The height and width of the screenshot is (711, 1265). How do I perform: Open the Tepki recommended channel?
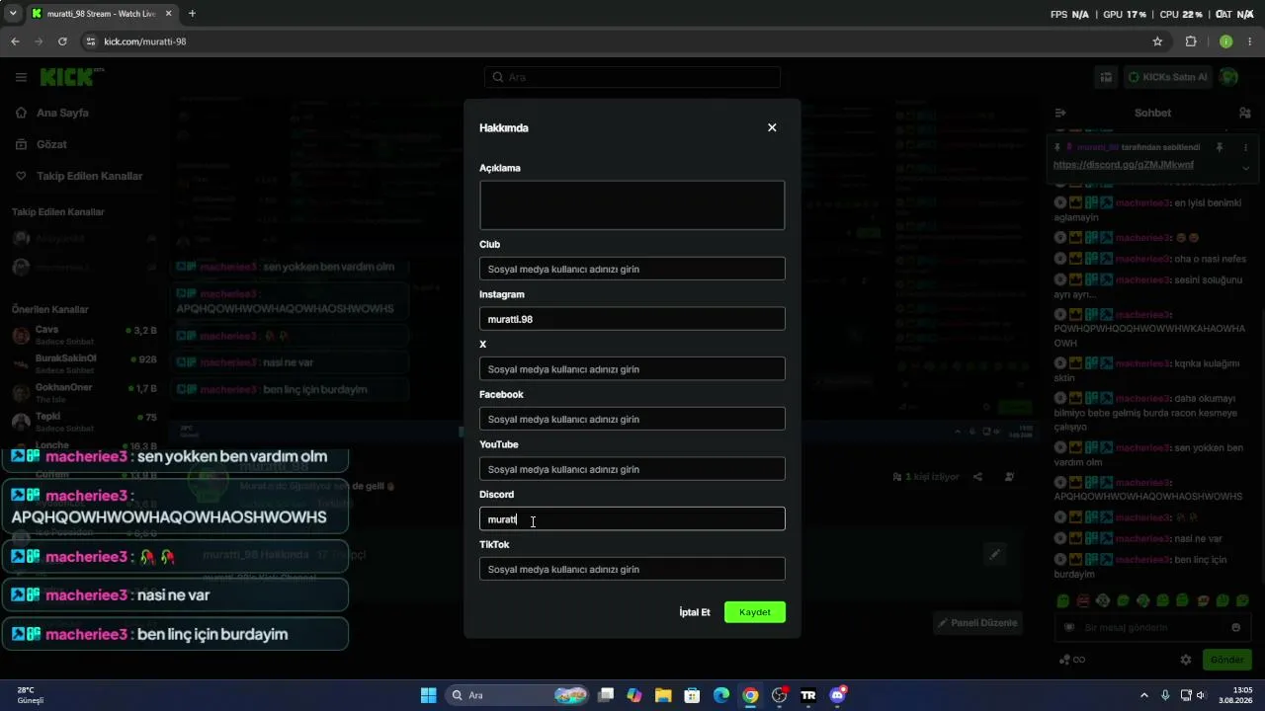tap(84, 422)
